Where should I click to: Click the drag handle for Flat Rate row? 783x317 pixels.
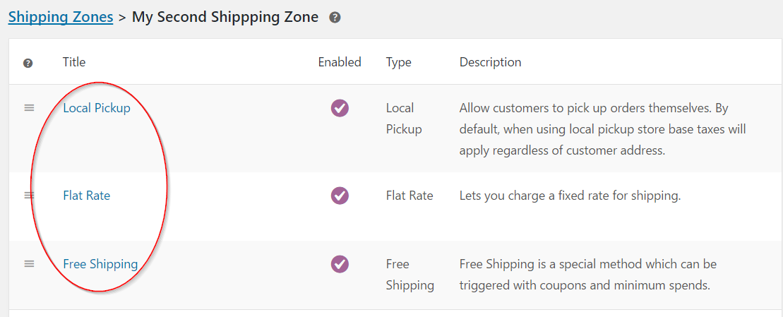tap(29, 196)
